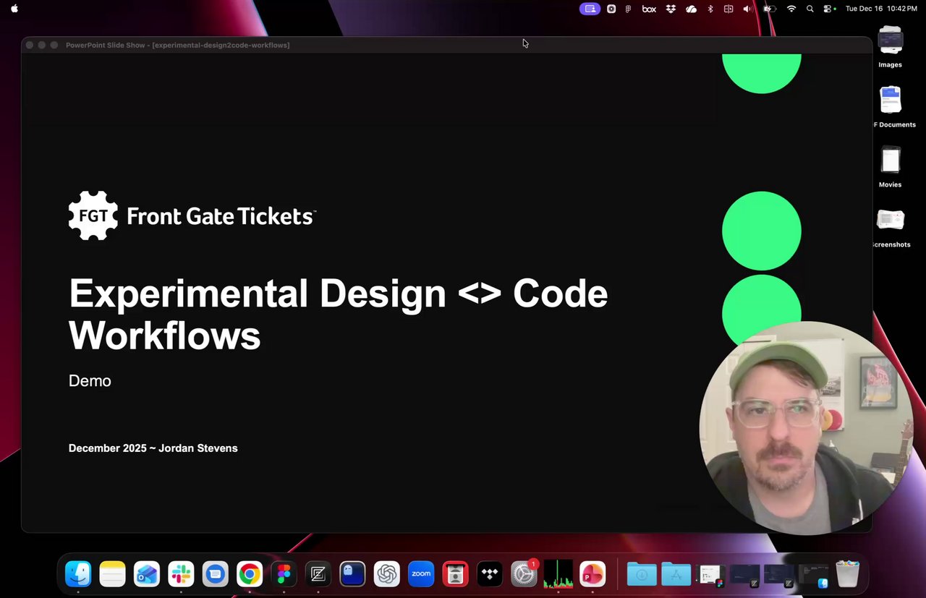
Task: Open the Notes app in the dock
Action: [112, 574]
